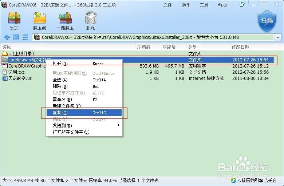Click the 应用程序 type cell
This screenshot has height=186, width=284.
[x=197, y=66]
